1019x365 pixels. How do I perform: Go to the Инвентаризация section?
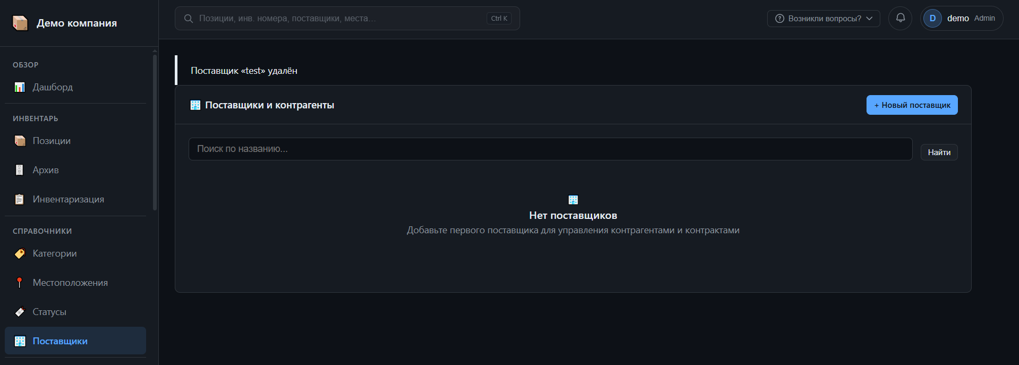pos(75,199)
